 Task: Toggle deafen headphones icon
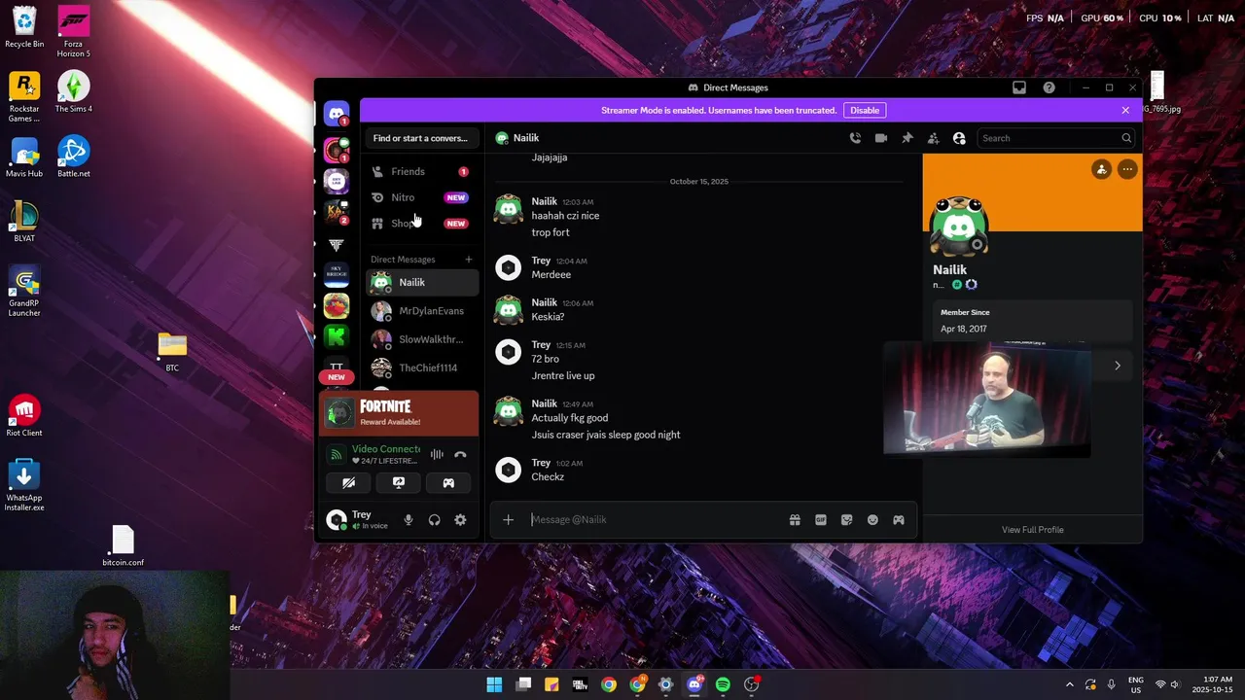(435, 520)
